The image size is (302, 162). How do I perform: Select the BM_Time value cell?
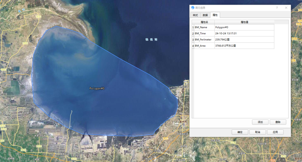point(244,33)
